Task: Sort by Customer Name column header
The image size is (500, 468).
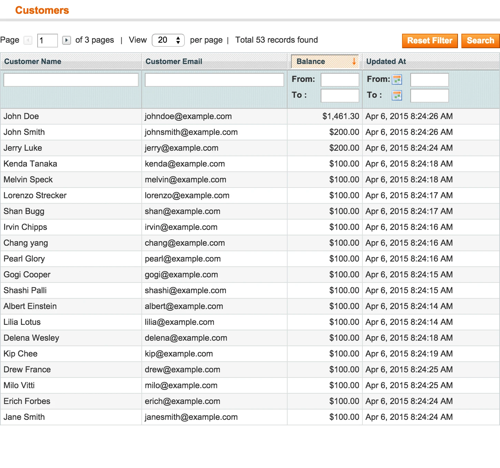Action: point(33,62)
